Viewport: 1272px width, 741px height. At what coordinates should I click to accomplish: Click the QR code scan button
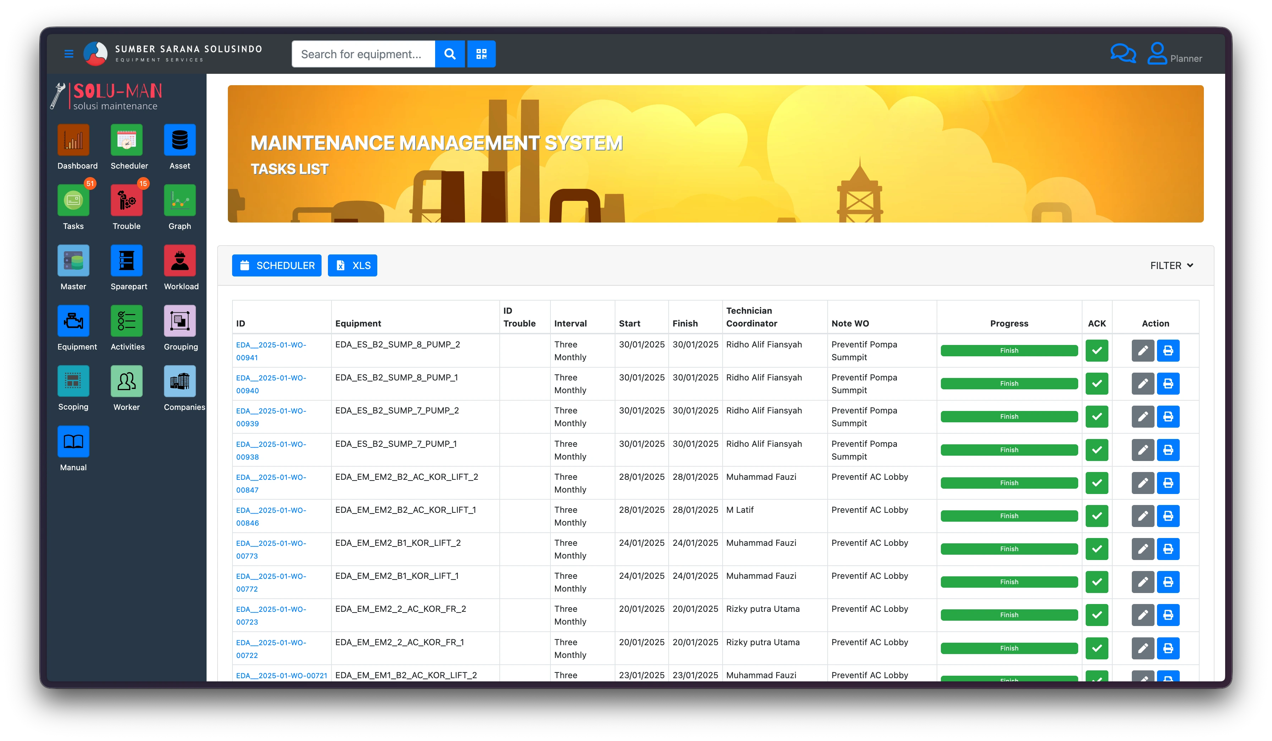click(481, 54)
